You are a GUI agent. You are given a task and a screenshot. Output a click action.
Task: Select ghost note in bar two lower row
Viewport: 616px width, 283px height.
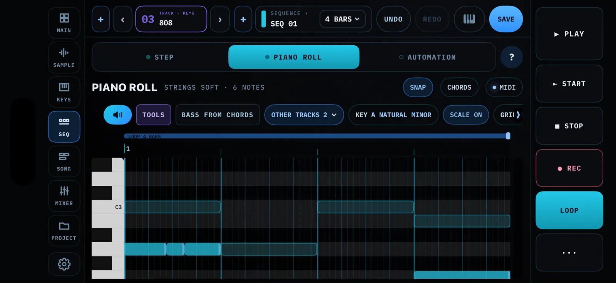269,249
